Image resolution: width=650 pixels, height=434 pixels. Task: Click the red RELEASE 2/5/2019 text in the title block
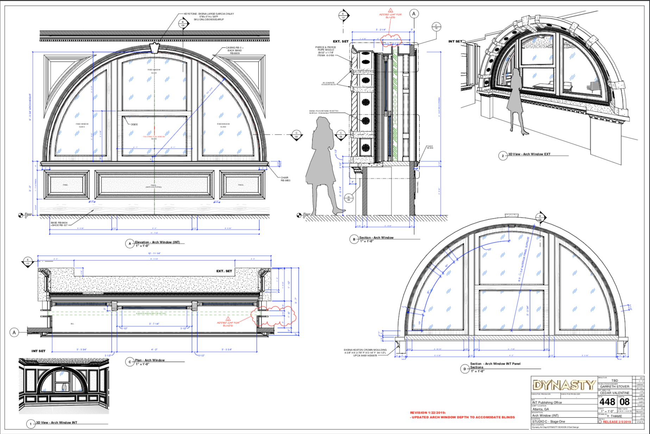[617, 422]
